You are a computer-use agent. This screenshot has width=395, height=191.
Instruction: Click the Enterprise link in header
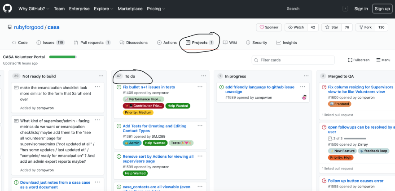pos(79,9)
